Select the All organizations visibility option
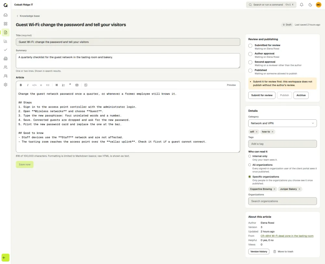 (250, 165)
